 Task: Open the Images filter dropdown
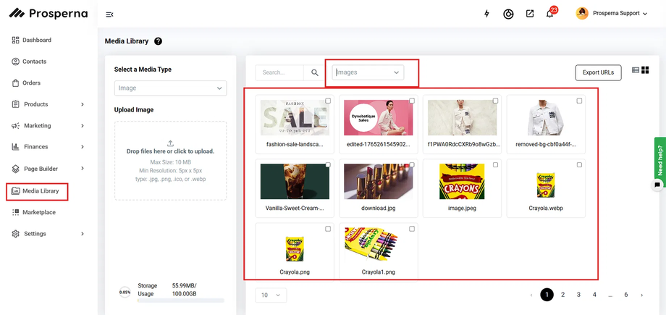tap(368, 72)
